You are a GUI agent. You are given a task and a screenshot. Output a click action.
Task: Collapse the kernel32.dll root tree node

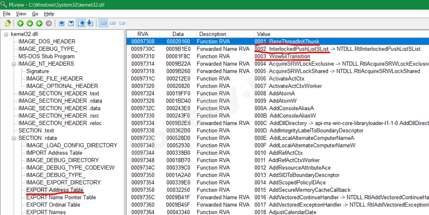(x=6, y=34)
